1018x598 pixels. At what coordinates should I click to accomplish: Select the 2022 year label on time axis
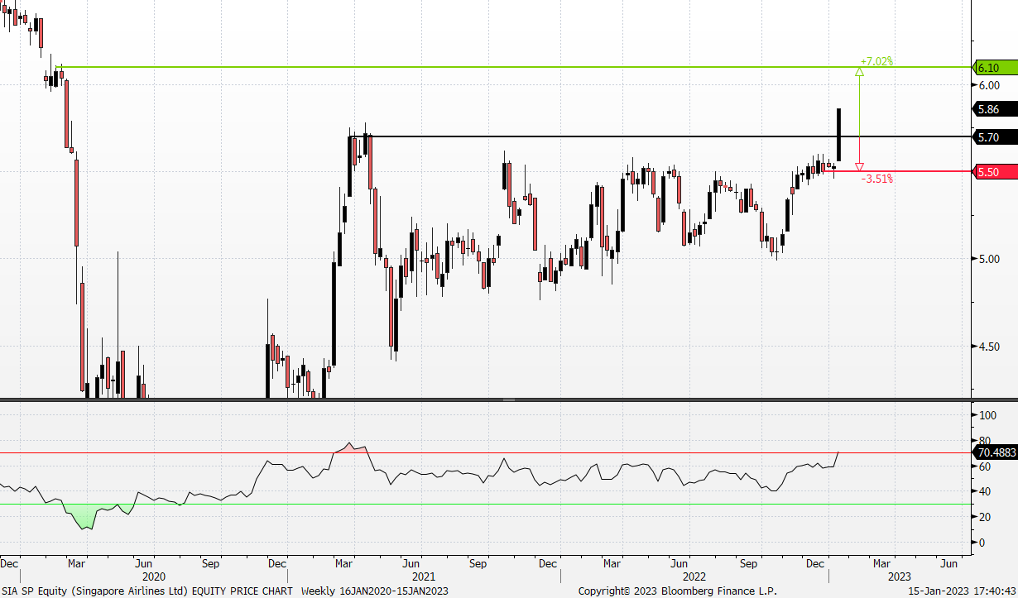695,576
